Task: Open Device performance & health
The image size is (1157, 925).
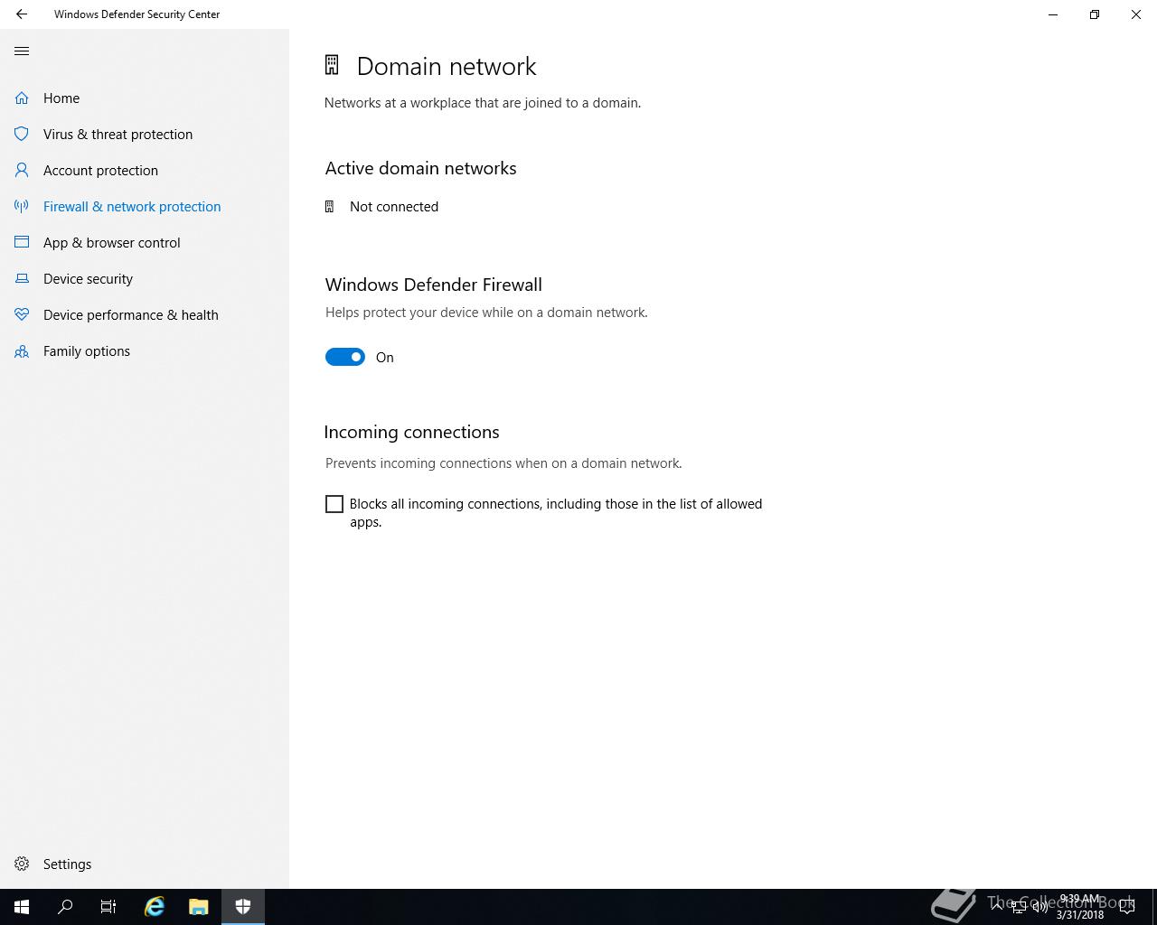Action: pos(145,314)
